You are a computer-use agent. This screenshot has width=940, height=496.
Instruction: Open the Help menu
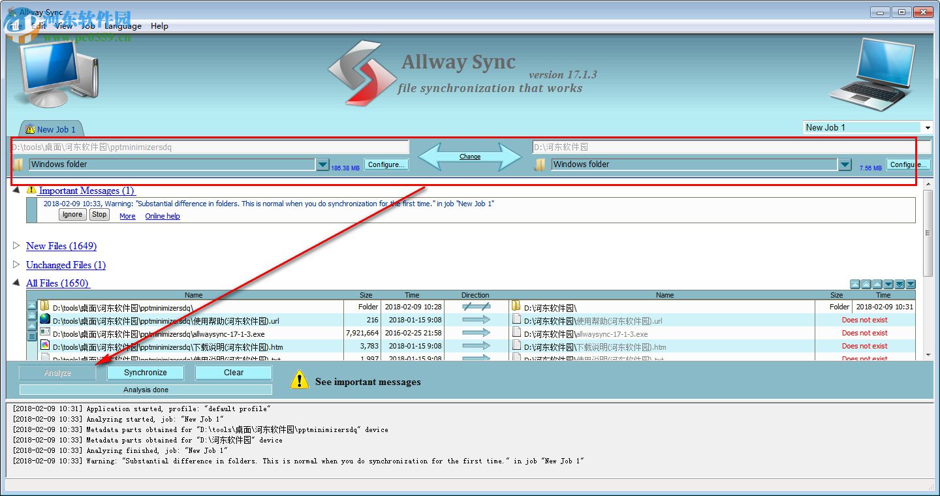click(159, 26)
